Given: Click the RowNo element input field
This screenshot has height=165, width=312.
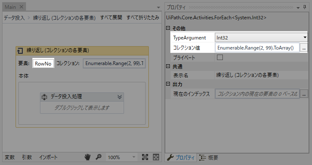Looking at the screenshot, I should point(43,63).
